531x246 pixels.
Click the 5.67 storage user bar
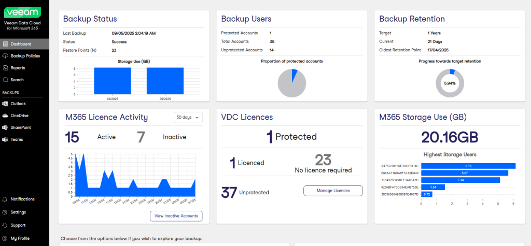click(x=465, y=173)
